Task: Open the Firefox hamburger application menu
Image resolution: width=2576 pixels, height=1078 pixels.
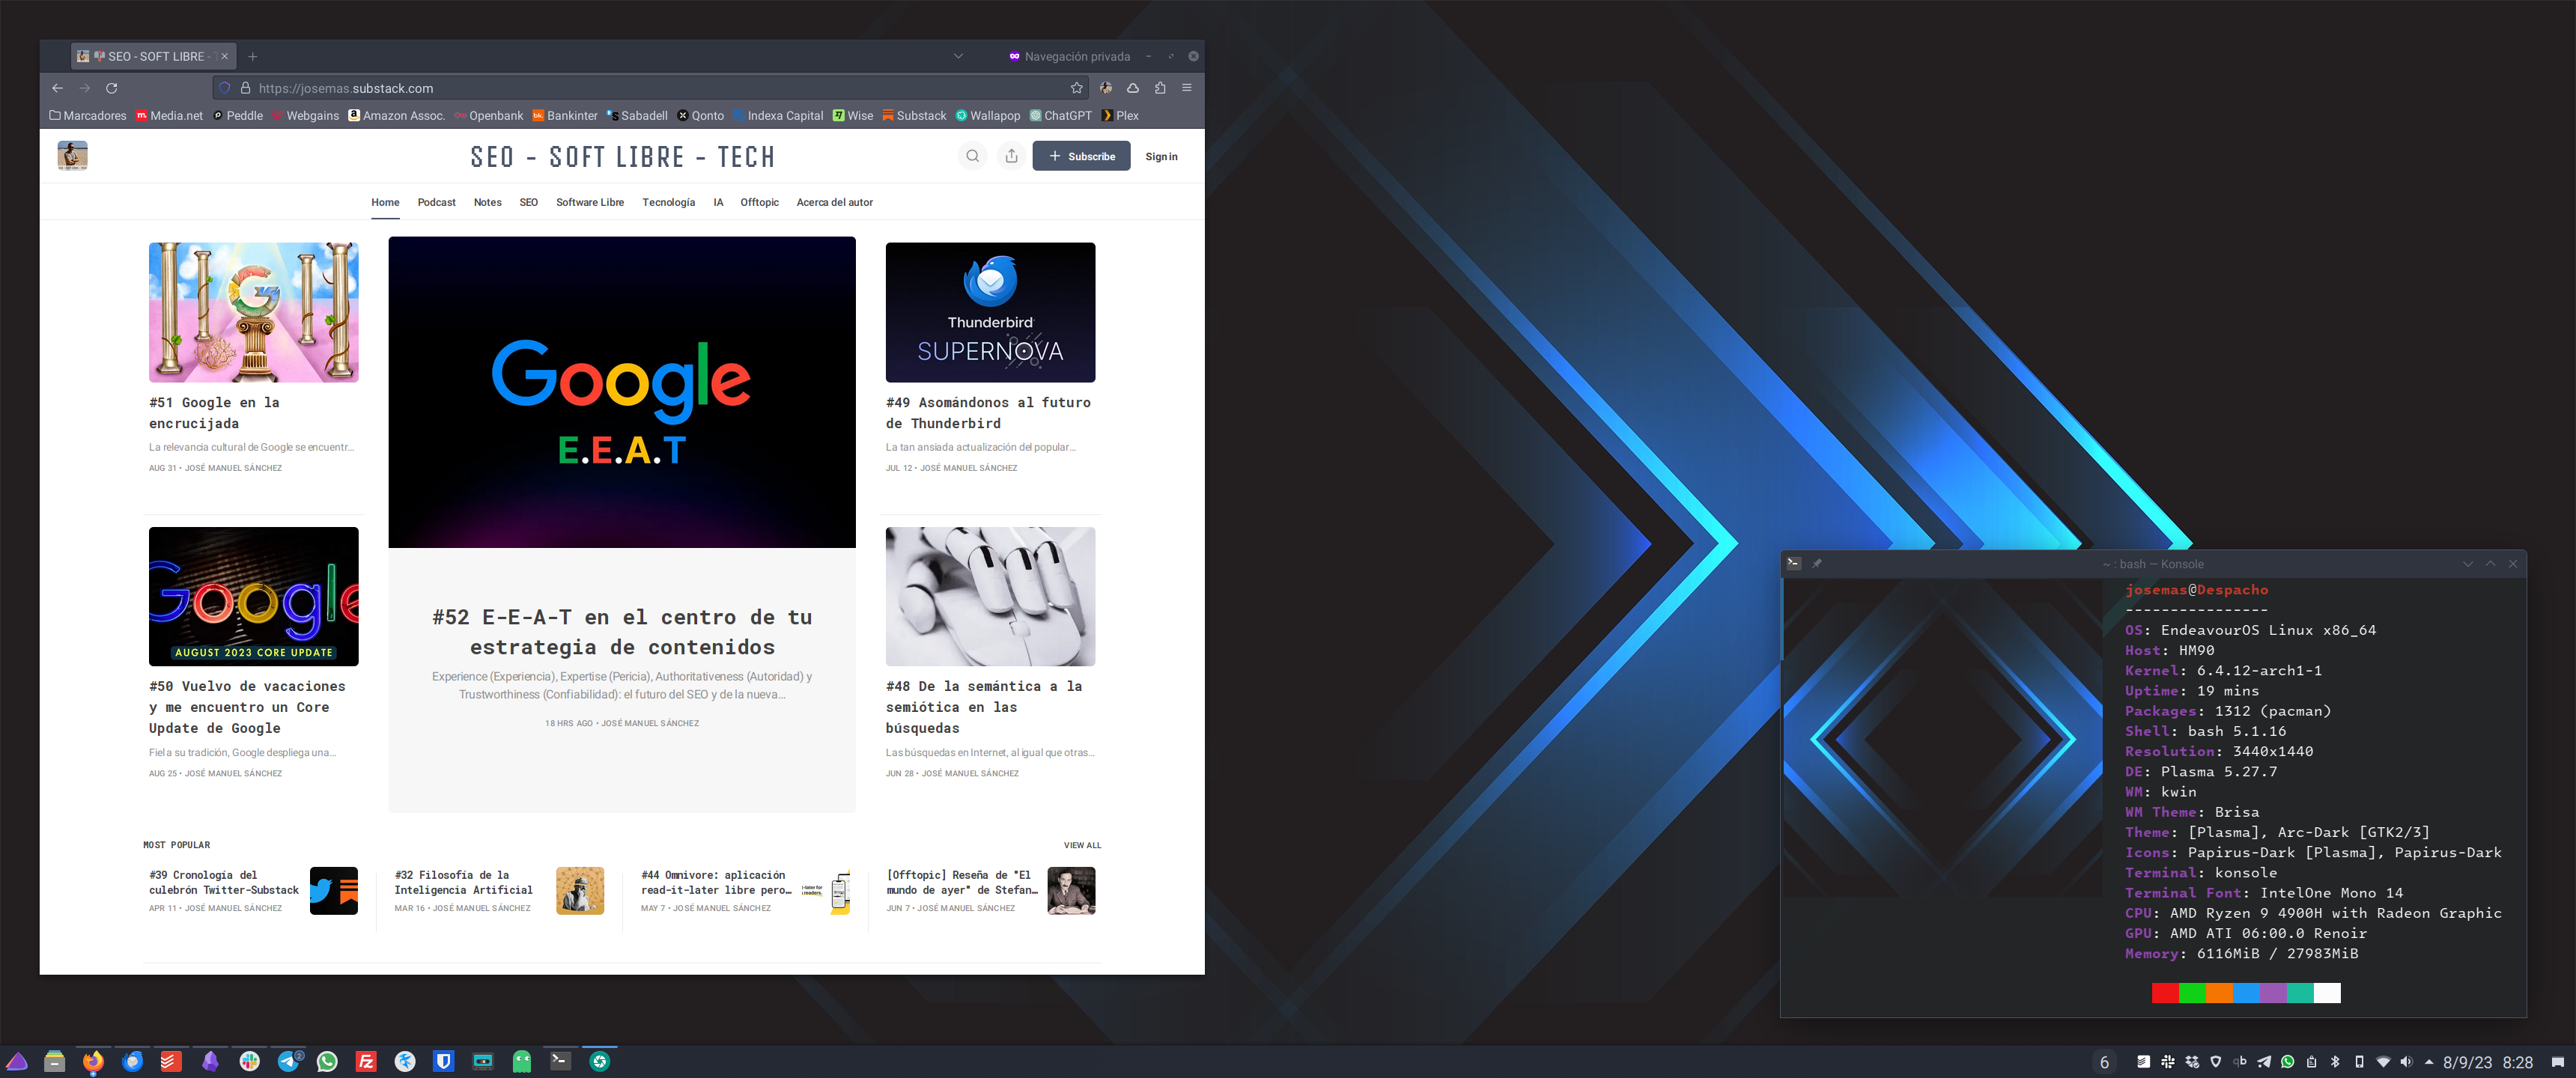Action: point(1187,88)
